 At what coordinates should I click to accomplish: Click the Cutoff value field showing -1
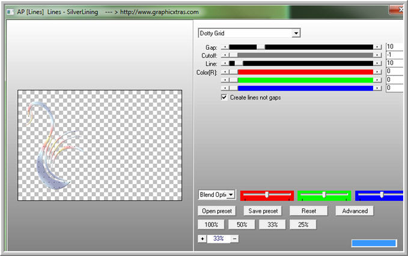[394, 55]
